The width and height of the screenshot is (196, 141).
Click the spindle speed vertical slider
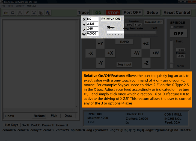tap(171, 54)
